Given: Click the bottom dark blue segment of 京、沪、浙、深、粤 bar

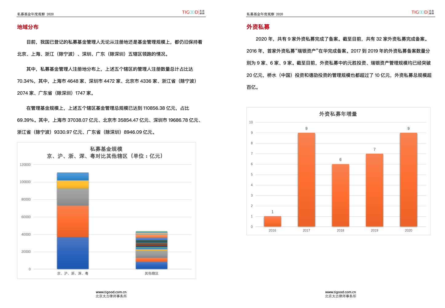Looking at the screenshot, I should click(73, 253).
